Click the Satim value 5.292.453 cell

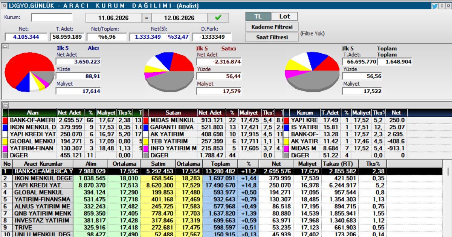point(158,171)
